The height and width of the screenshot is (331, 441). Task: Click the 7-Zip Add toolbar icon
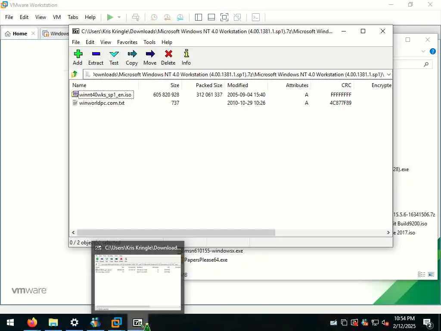(78, 54)
